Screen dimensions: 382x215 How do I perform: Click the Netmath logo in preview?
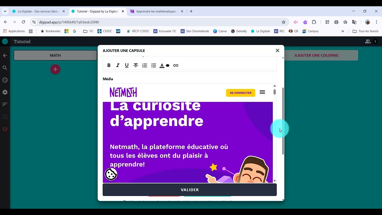(123, 92)
